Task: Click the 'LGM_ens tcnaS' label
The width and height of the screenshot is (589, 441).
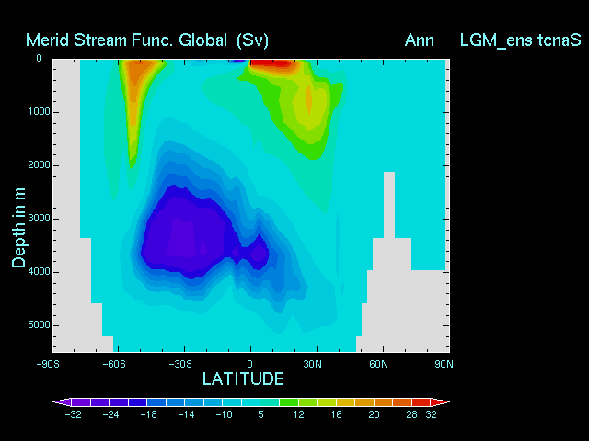Action: (x=521, y=40)
